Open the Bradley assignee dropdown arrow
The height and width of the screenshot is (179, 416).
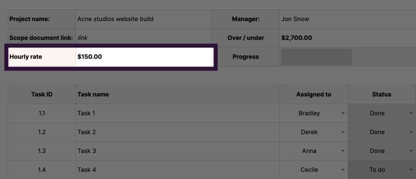tap(343, 113)
